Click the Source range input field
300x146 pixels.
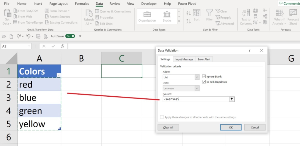point(196,99)
